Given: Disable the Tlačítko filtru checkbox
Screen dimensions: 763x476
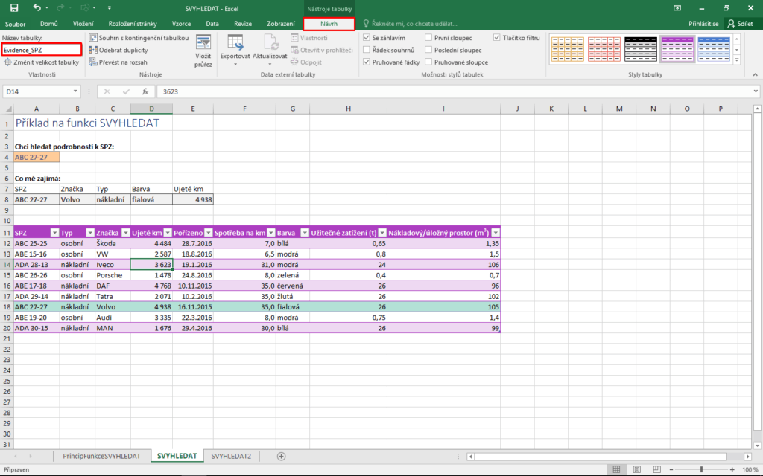Looking at the screenshot, I should (496, 37).
